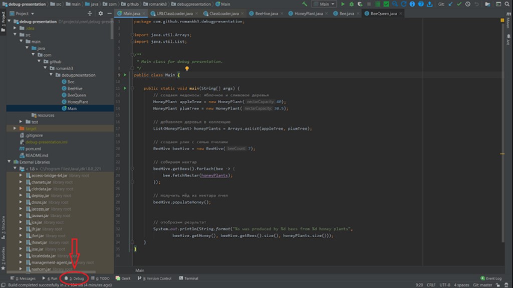The width and height of the screenshot is (513, 288).
Task: Update project with blue Git arrow
Action: click(x=450, y=4)
